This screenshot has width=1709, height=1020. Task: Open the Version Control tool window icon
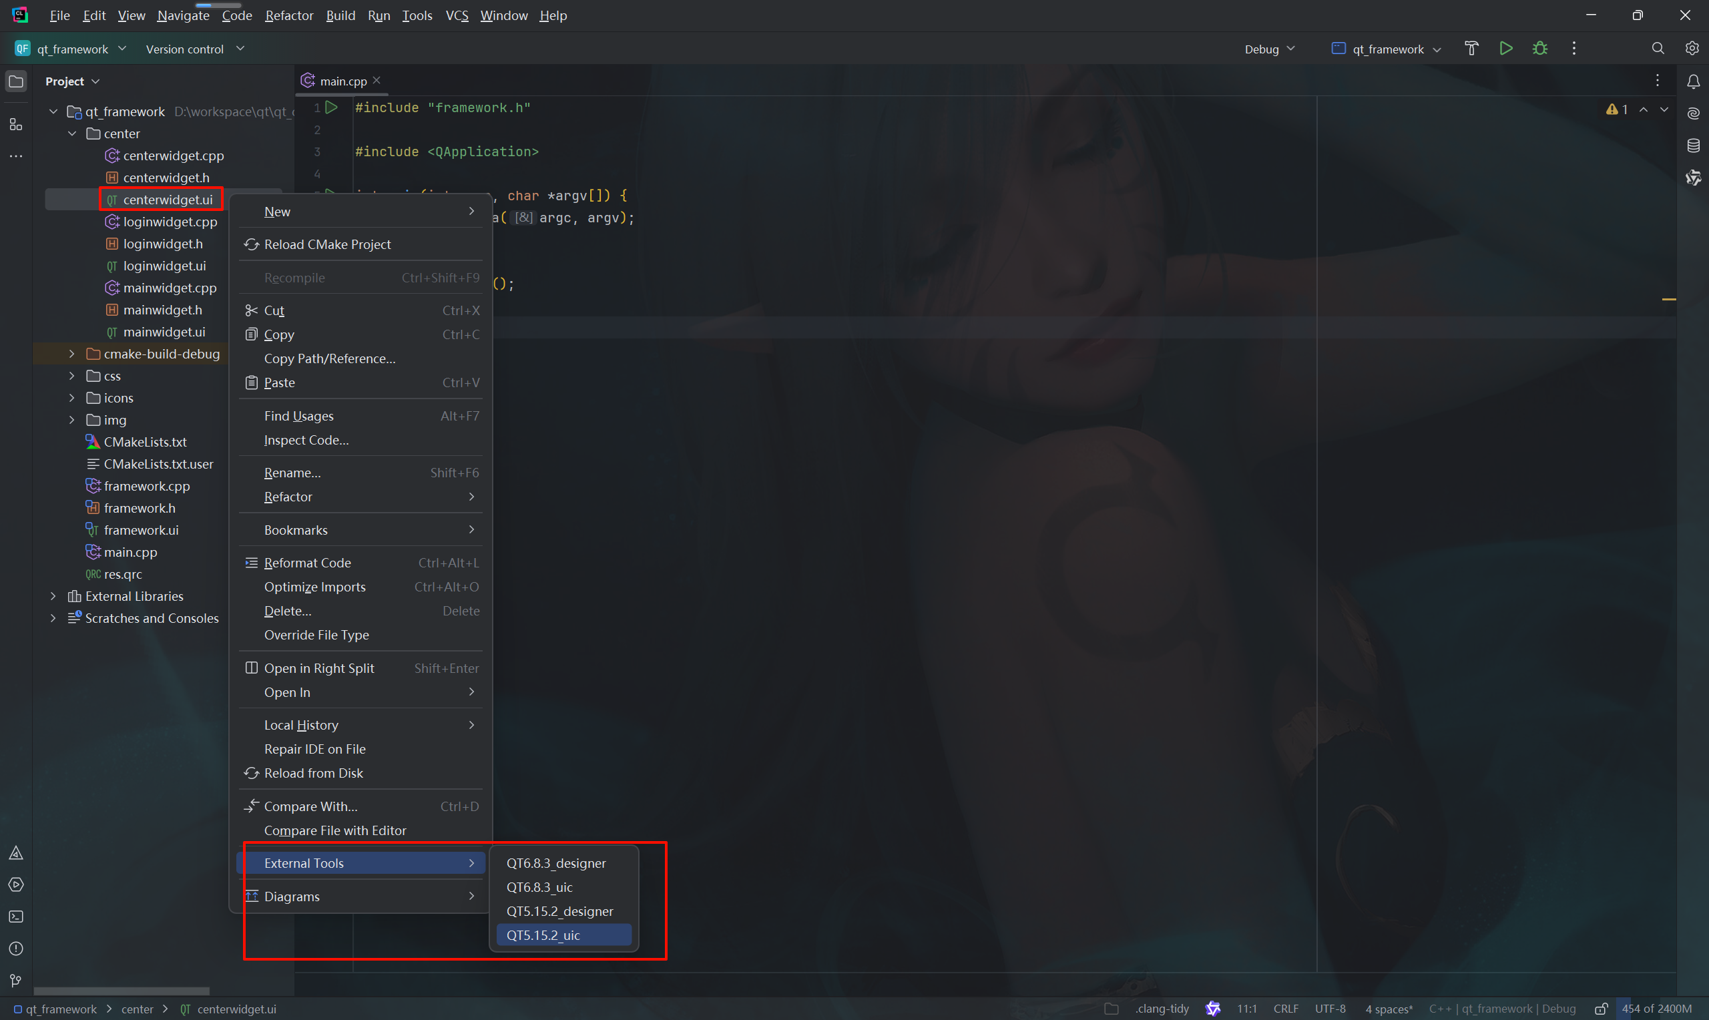pyautogui.click(x=16, y=981)
